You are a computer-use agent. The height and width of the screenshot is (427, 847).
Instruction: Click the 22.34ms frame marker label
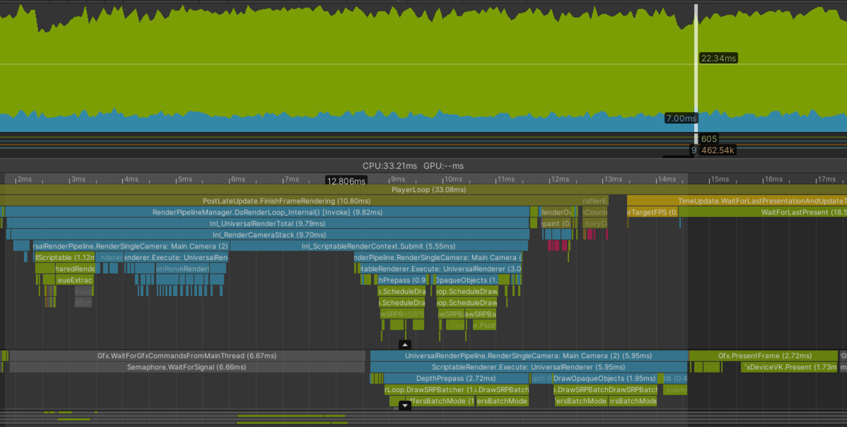click(718, 58)
